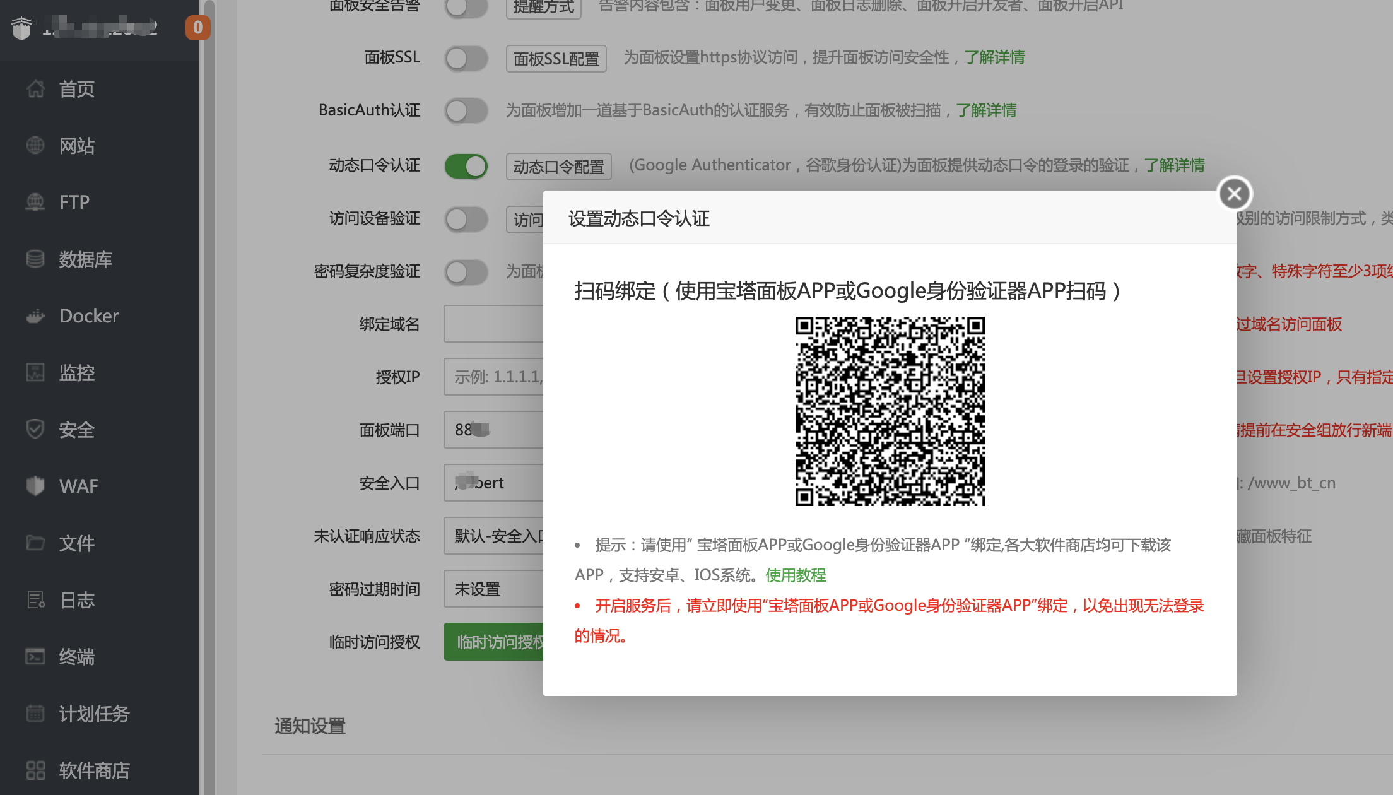Click the 安全入口 input field
The image size is (1393, 795).
pos(493,483)
